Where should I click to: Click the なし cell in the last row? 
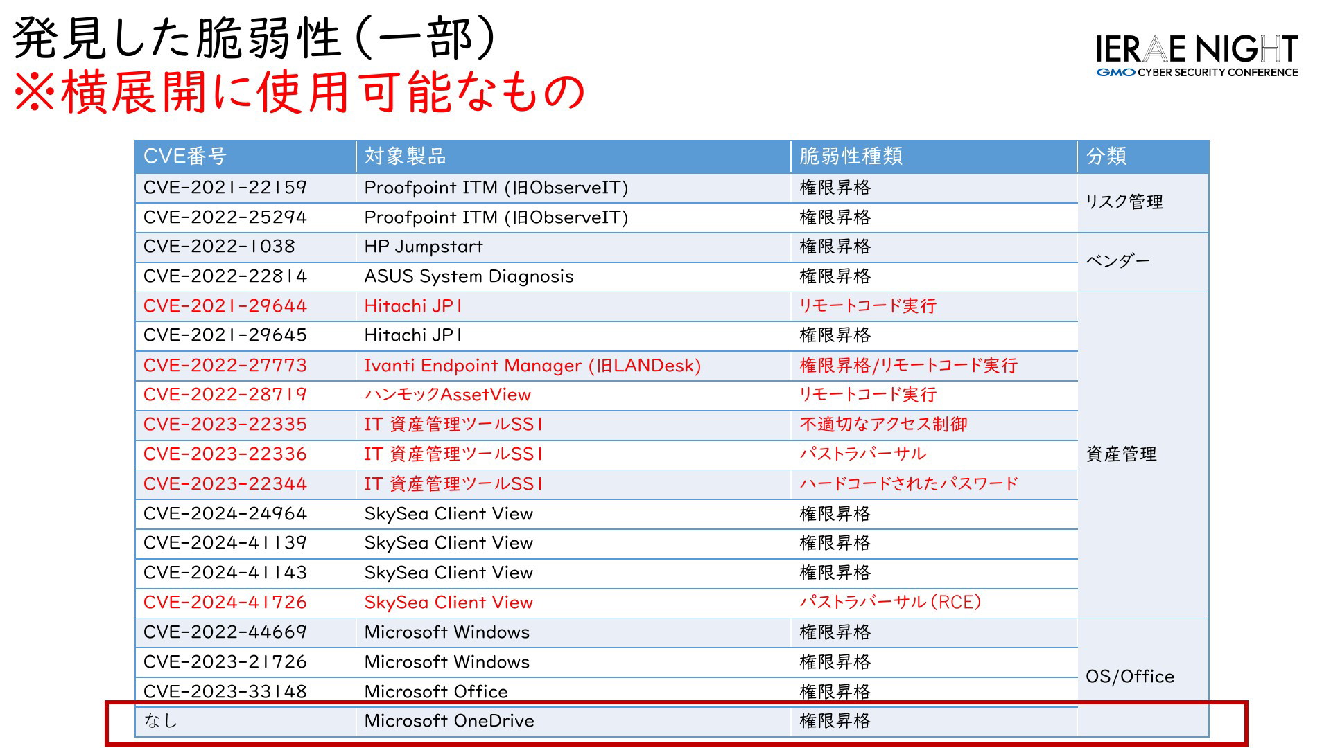(x=246, y=721)
